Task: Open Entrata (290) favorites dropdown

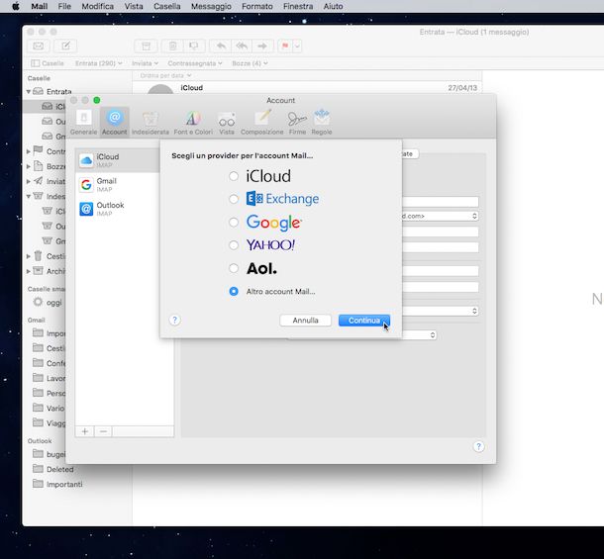Action: 99,63
